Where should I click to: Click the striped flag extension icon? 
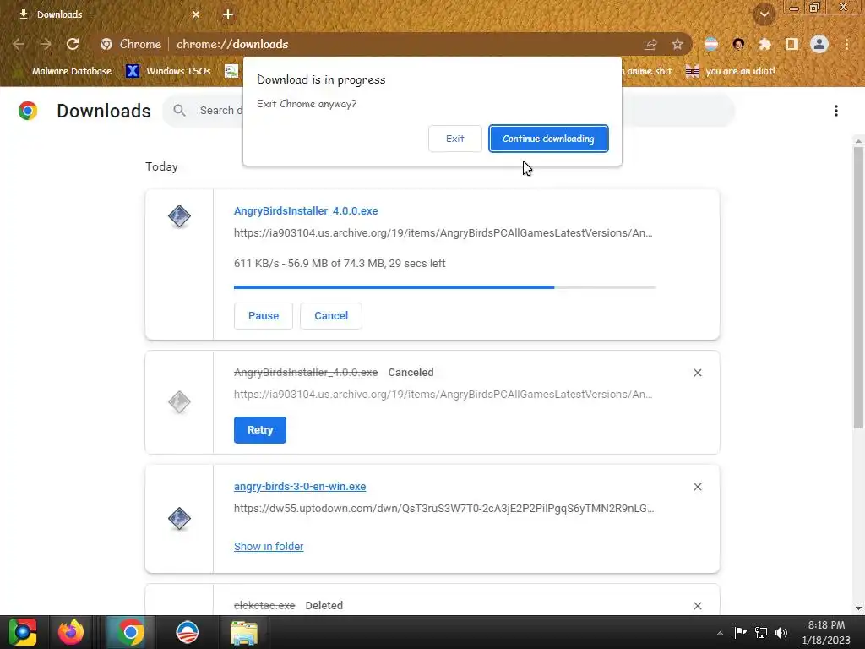[x=711, y=44]
